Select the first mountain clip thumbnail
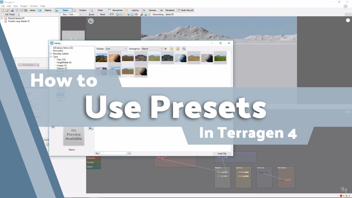The image size is (352, 198). pyautogui.click(x=101, y=58)
